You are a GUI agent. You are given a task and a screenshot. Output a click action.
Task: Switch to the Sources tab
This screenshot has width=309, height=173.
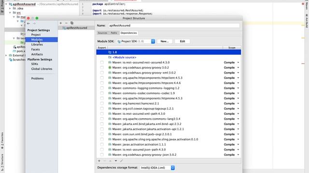coord(102,33)
